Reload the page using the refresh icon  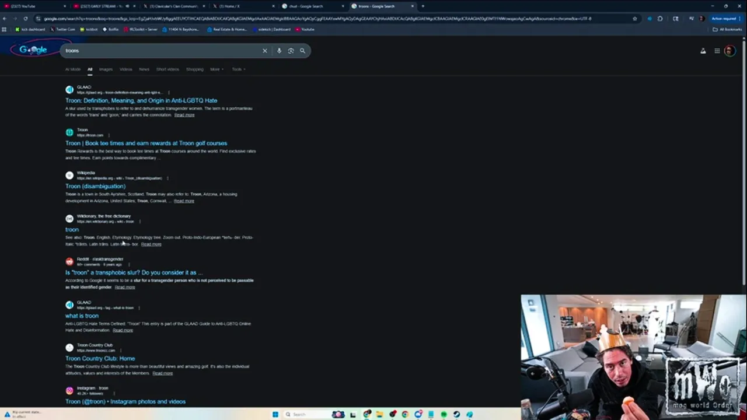[x=25, y=19]
